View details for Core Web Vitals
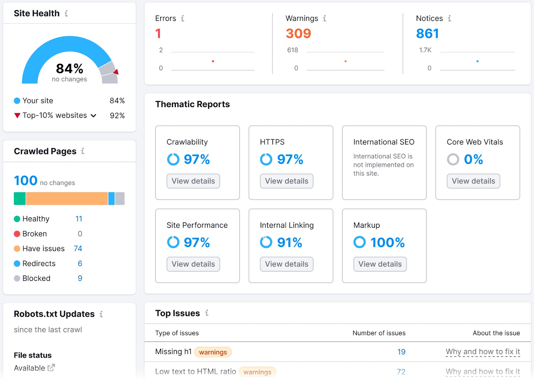The width and height of the screenshot is (534, 382). coord(473,181)
